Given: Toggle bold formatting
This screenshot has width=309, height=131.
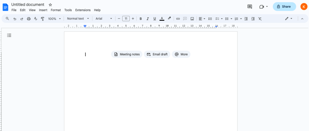Looking at the screenshot, I should (x=141, y=19).
